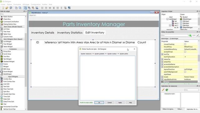Click Ajouter police in style editor
Viewport: 200px width, 113px height.
coord(124,54)
